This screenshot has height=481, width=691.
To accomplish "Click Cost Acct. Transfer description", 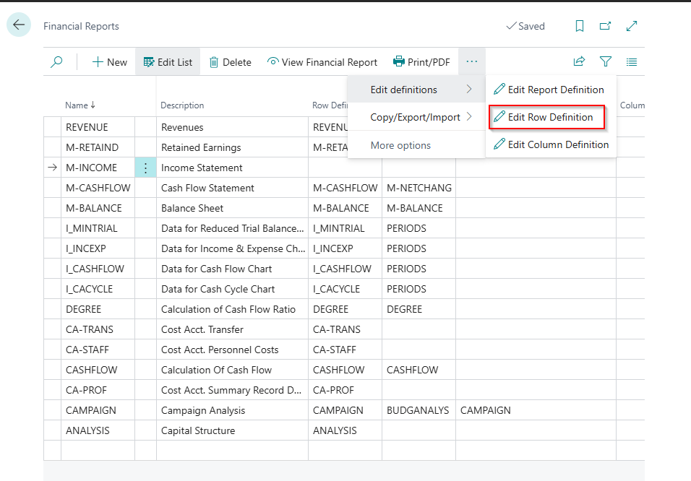I will pos(232,330).
